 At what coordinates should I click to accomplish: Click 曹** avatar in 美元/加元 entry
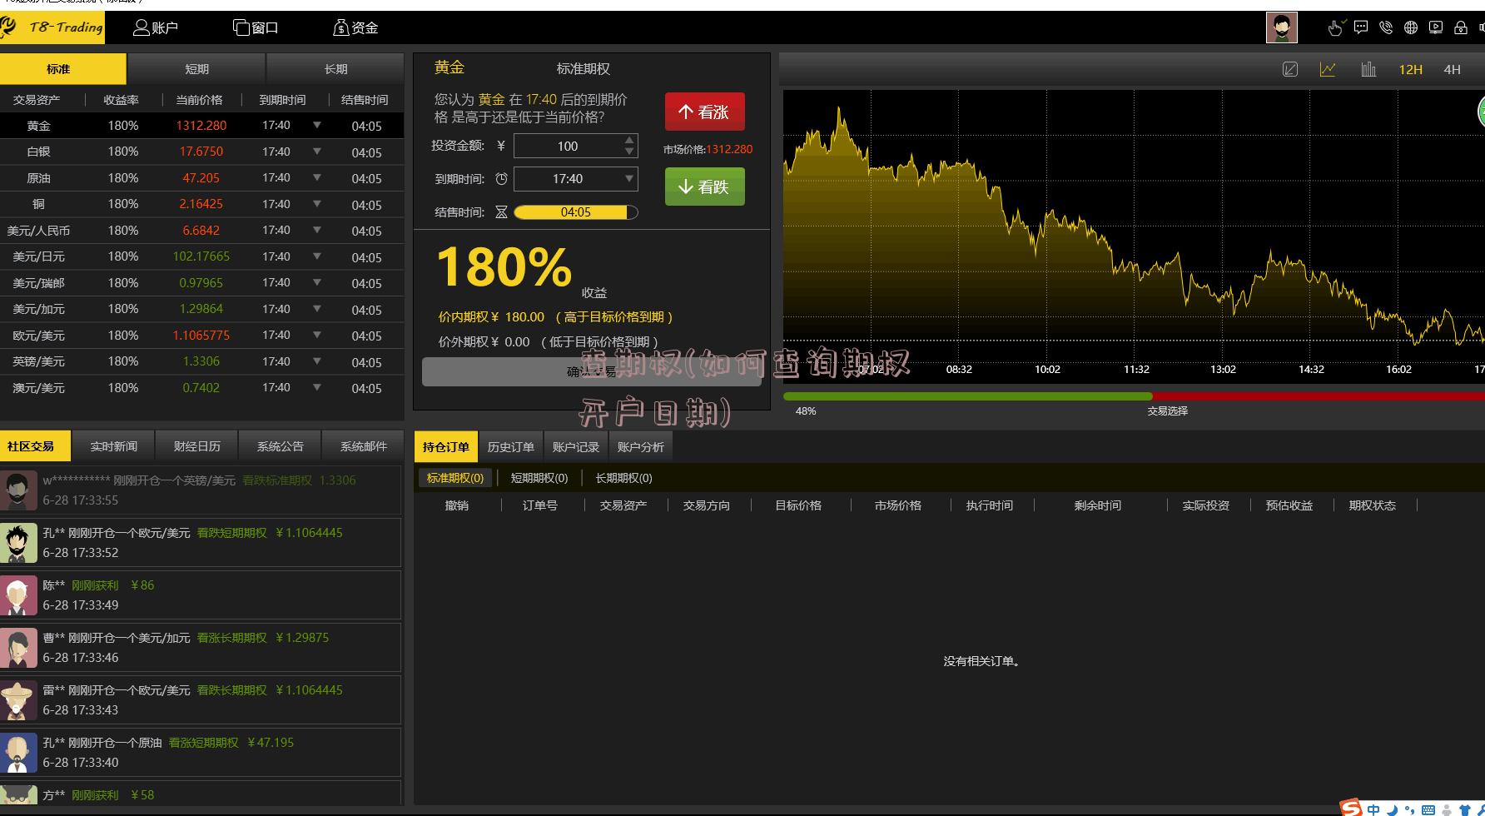pos(18,648)
